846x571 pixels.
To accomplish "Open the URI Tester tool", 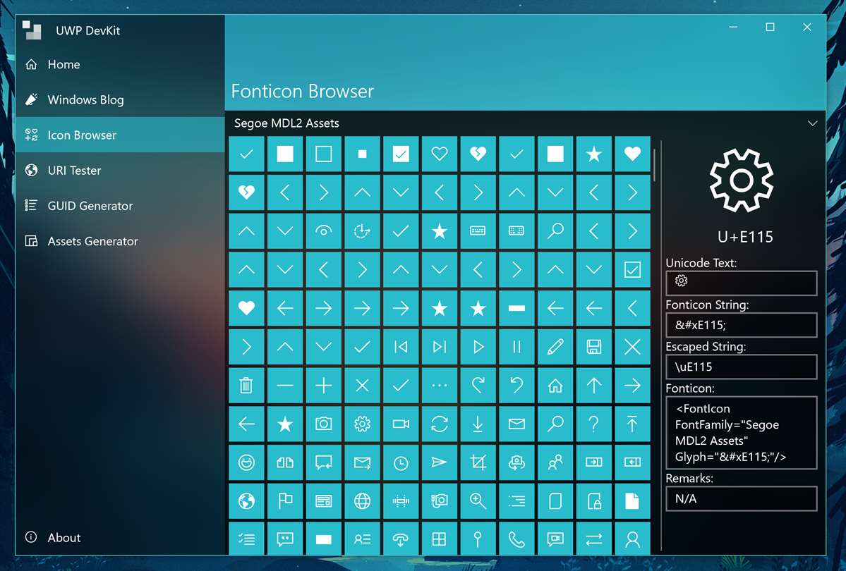I will (120, 171).
